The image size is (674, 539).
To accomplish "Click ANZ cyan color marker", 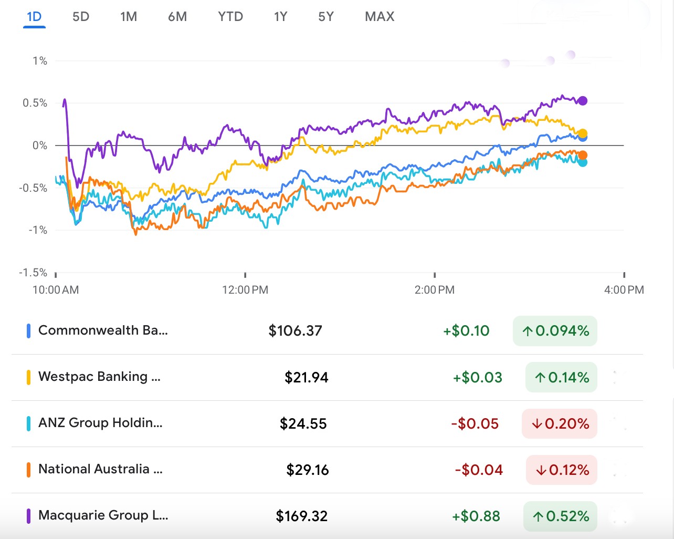I will (28, 423).
